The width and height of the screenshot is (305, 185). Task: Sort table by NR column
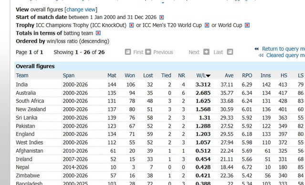(x=181, y=75)
